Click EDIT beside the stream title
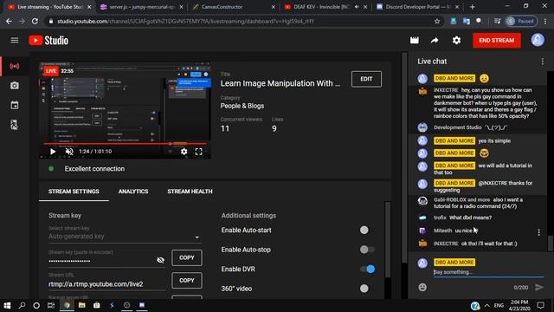The width and height of the screenshot is (554, 312). [x=366, y=79]
